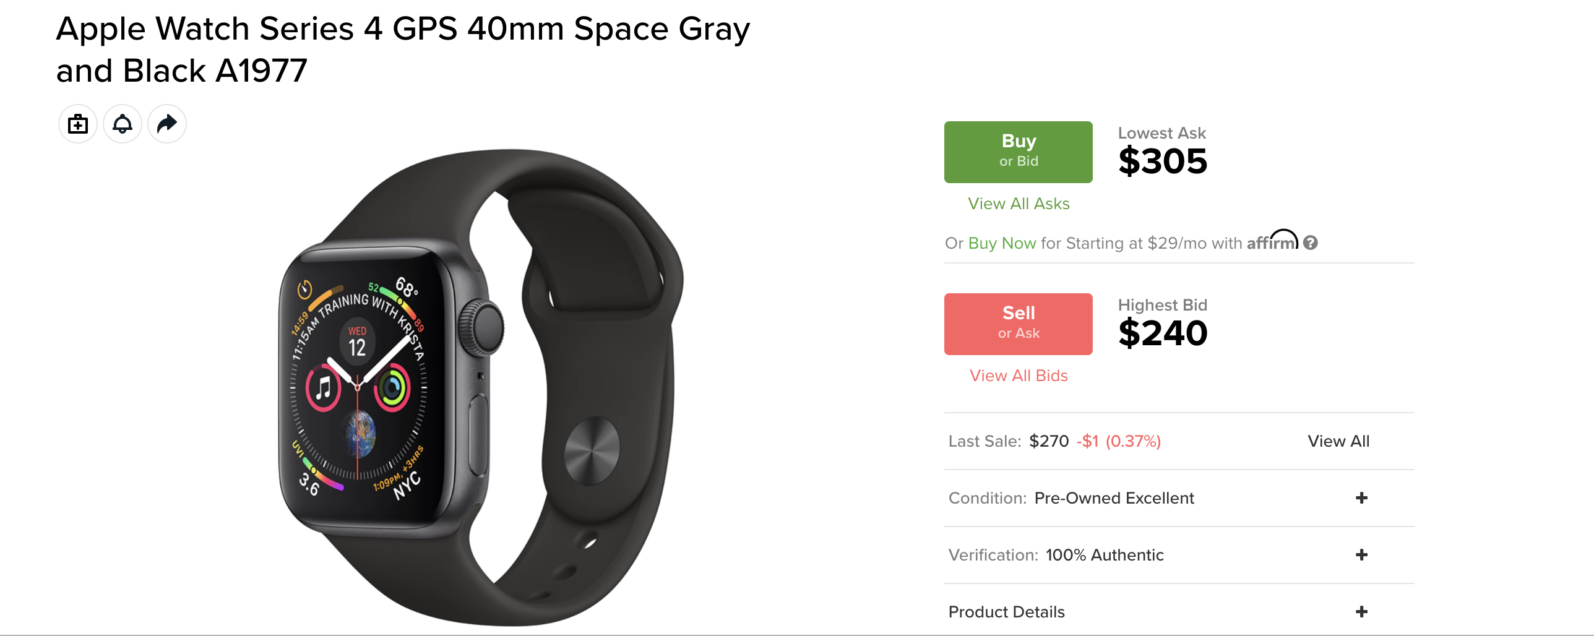View All last sales history
This screenshot has width=1594, height=636.
point(1338,441)
